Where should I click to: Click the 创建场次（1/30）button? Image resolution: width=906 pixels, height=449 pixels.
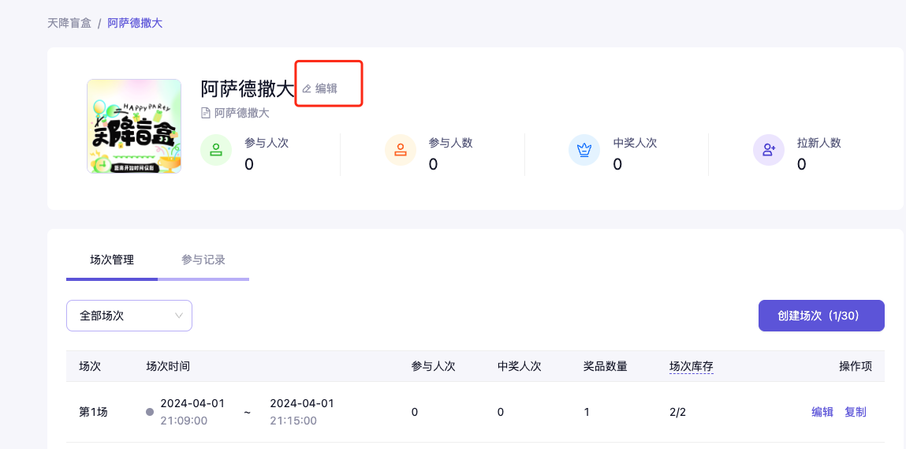[821, 316]
